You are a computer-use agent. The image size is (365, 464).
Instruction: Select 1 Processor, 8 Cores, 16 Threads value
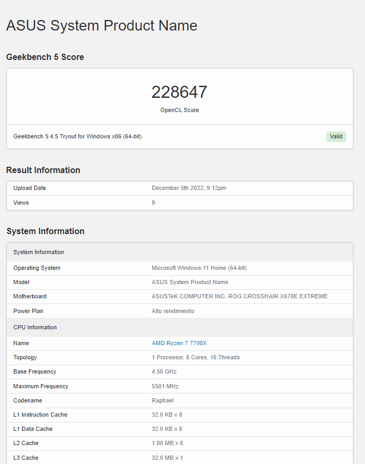pyautogui.click(x=196, y=357)
